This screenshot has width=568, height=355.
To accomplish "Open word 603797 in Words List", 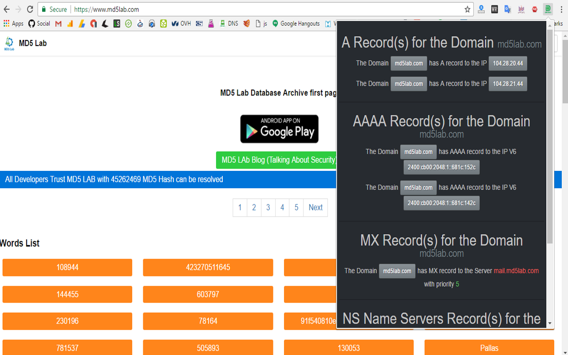I will [x=208, y=294].
